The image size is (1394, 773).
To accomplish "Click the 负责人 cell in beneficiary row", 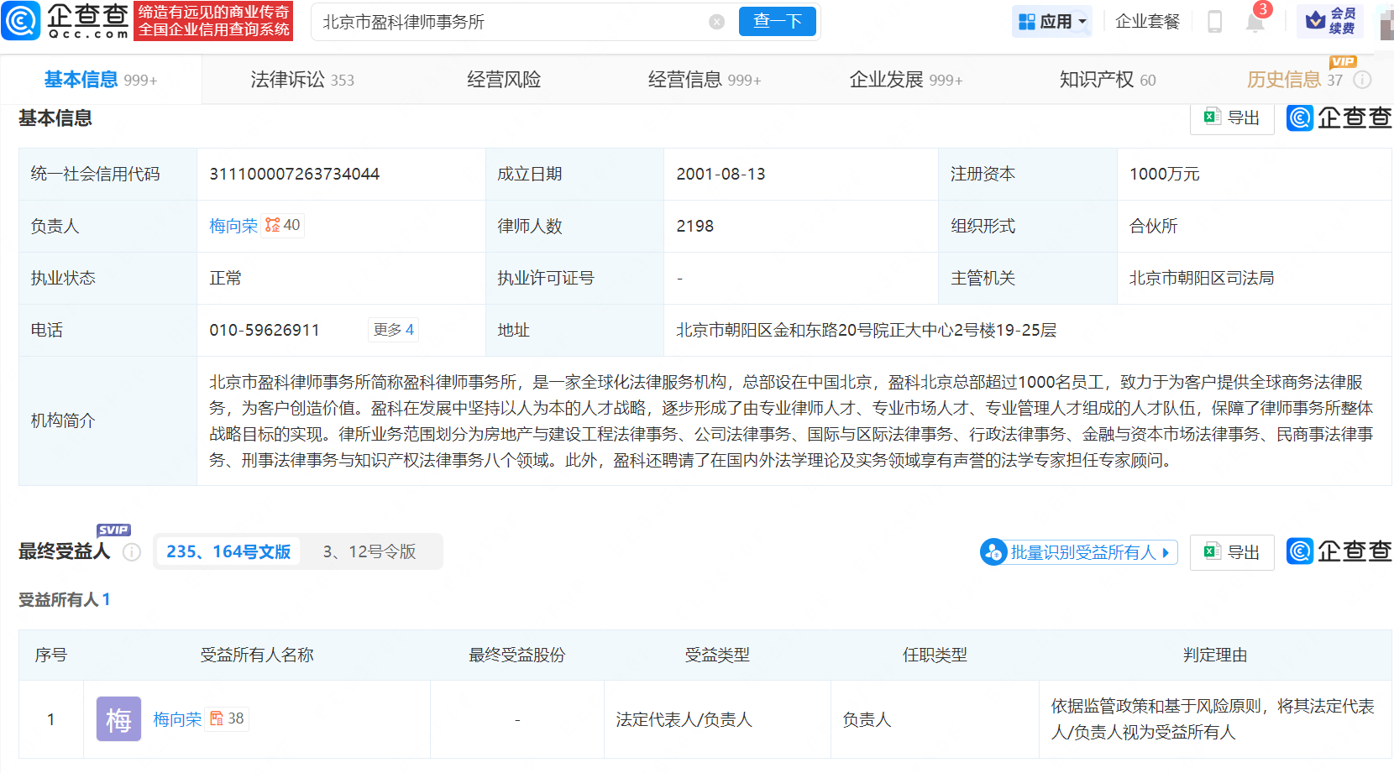I will (x=867, y=719).
